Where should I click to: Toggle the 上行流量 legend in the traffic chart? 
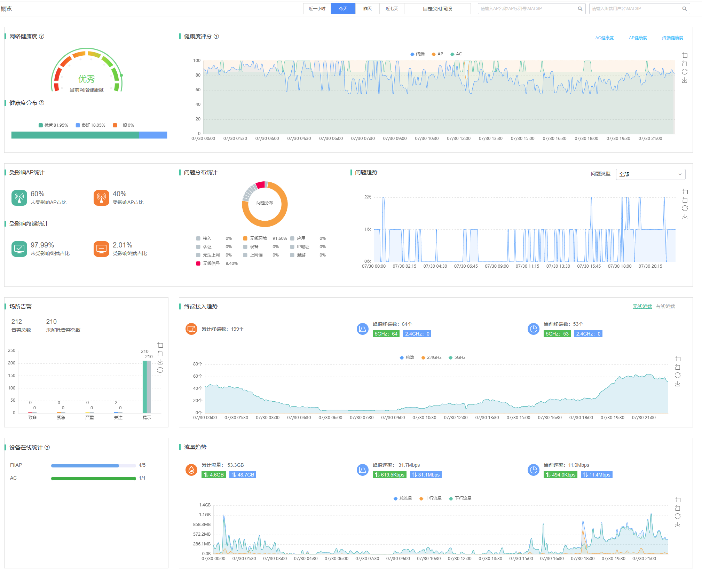pyautogui.click(x=430, y=498)
